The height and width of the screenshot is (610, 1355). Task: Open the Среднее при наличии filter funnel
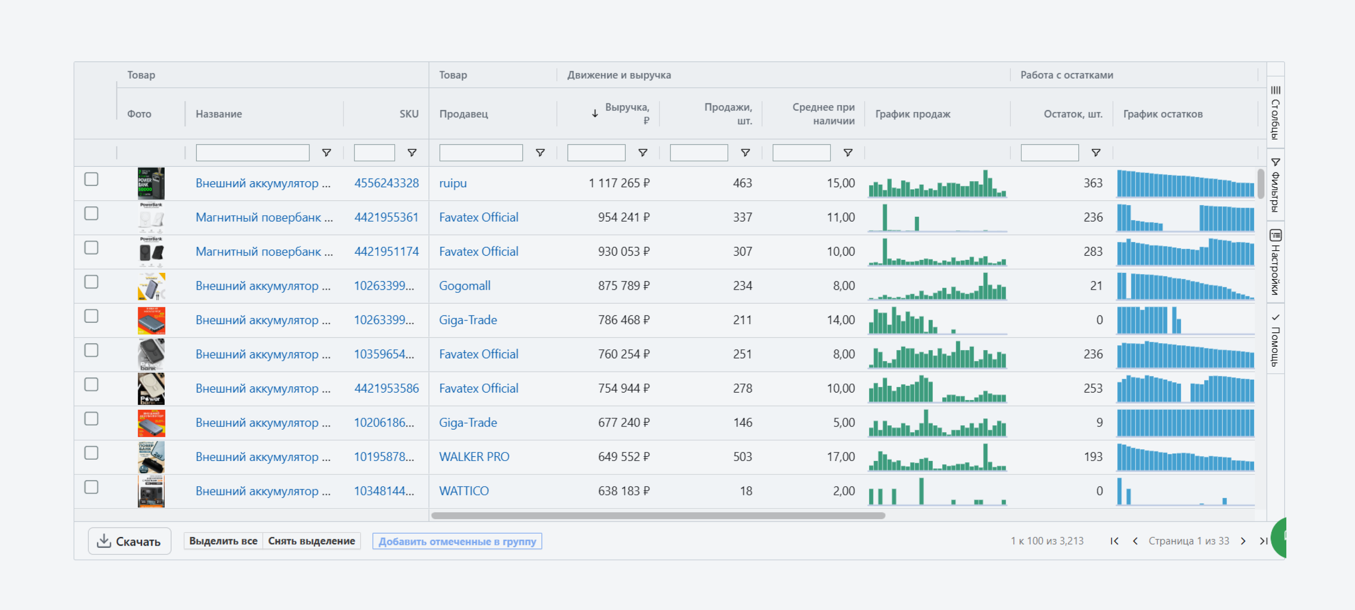point(847,152)
